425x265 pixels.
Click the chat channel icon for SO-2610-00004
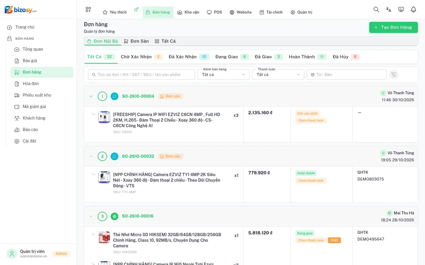(x=114, y=96)
